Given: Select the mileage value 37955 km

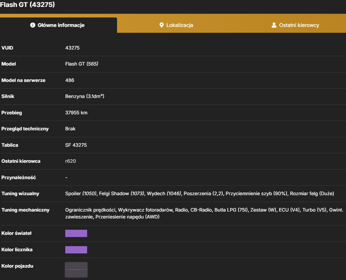Looking at the screenshot, I should tap(76, 113).
